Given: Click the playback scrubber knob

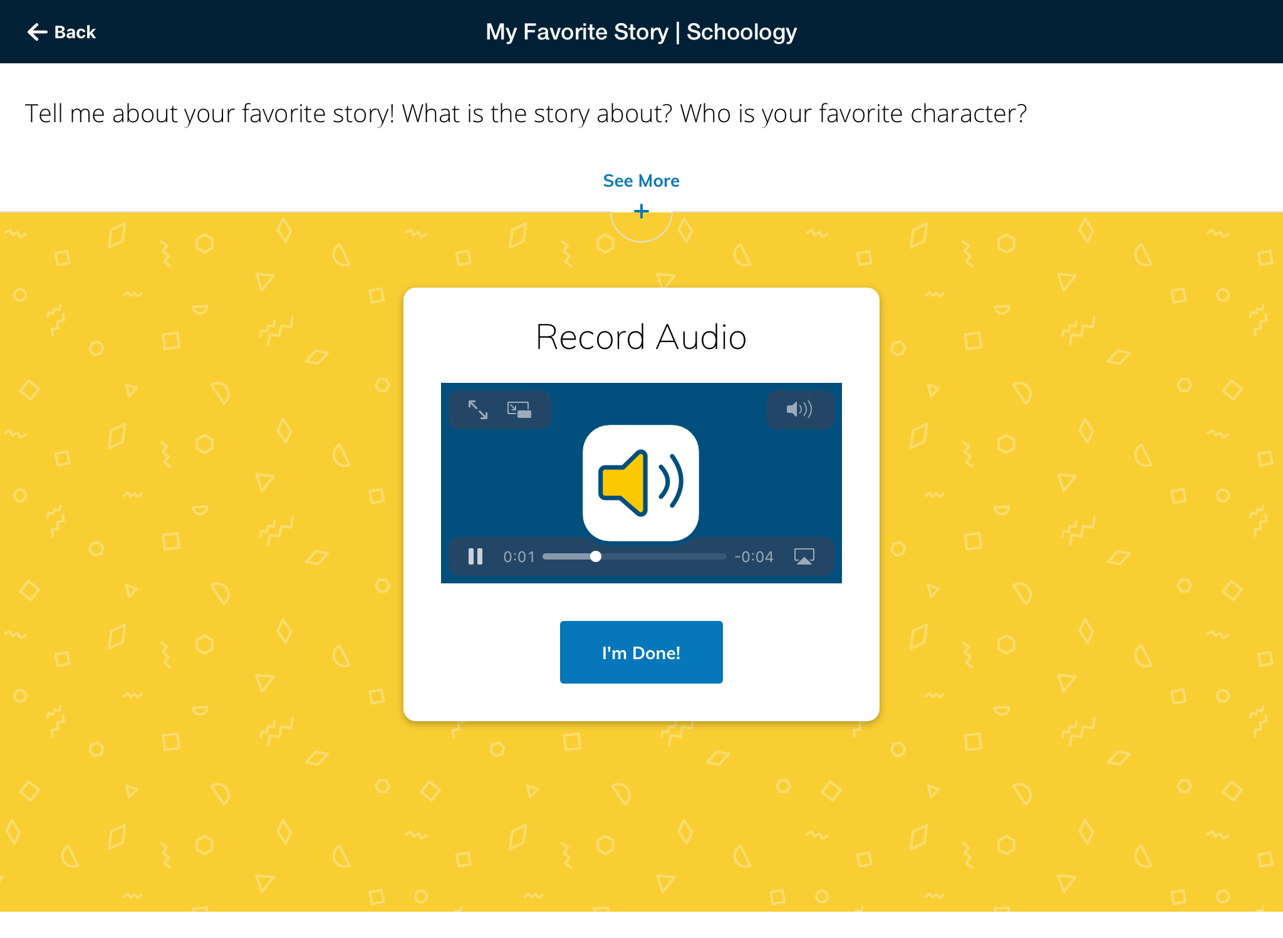Looking at the screenshot, I should click(x=596, y=556).
